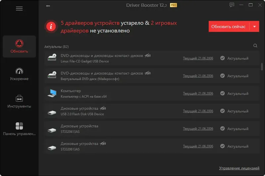Click checkmark status on USB Flash Disk row
The image size is (265, 176).
click(x=222, y=111)
